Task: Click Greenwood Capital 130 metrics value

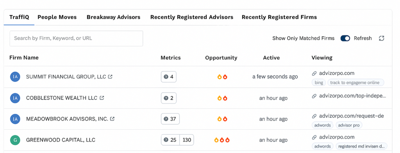Action: coord(187,140)
